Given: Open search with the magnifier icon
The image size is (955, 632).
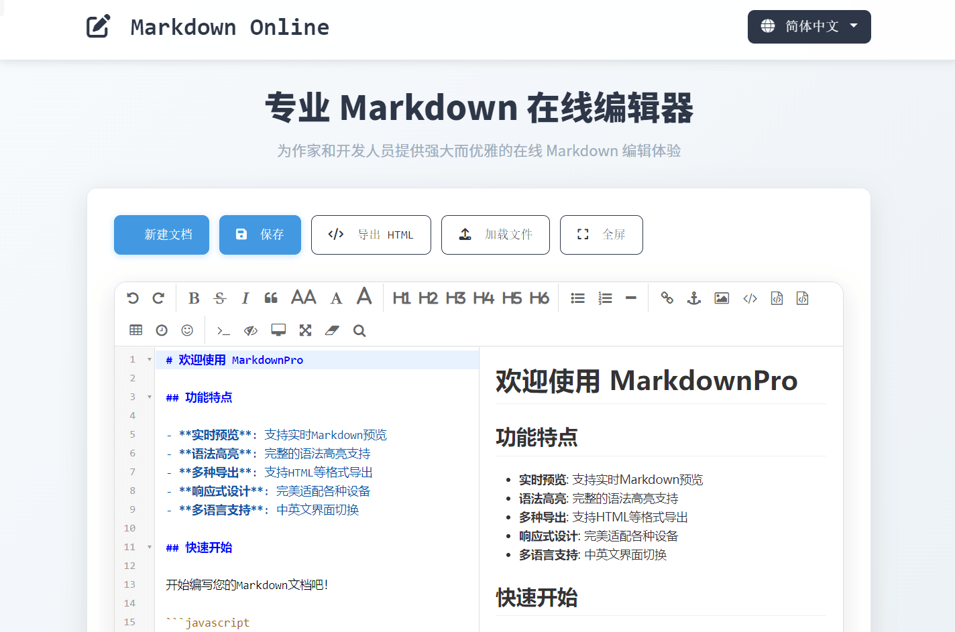Looking at the screenshot, I should 359,330.
